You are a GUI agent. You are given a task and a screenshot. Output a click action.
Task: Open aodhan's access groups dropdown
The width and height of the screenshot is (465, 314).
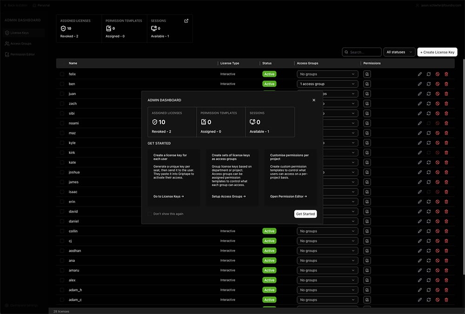(327, 251)
